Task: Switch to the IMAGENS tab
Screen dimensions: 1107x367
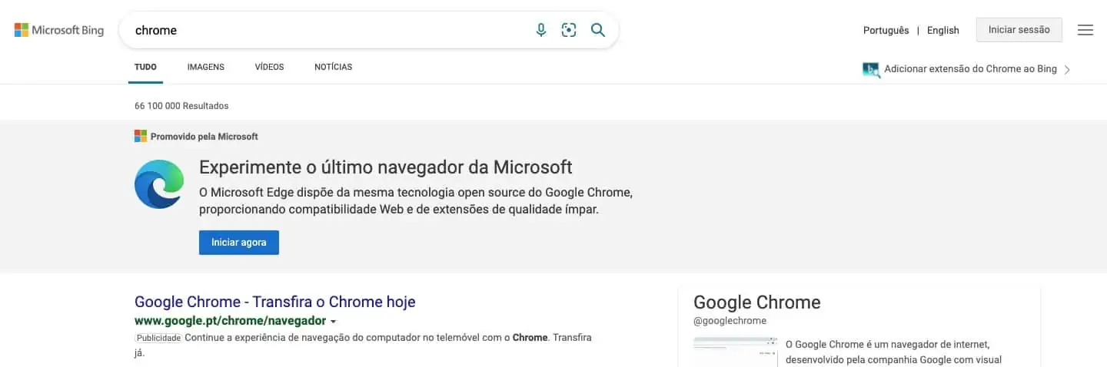Action: pyautogui.click(x=206, y=67)
